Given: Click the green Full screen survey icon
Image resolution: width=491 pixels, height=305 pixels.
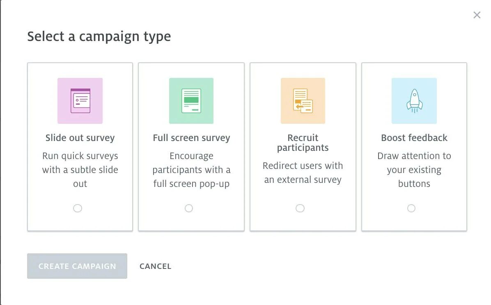Looking at the screenshot, I should (191, 101).
